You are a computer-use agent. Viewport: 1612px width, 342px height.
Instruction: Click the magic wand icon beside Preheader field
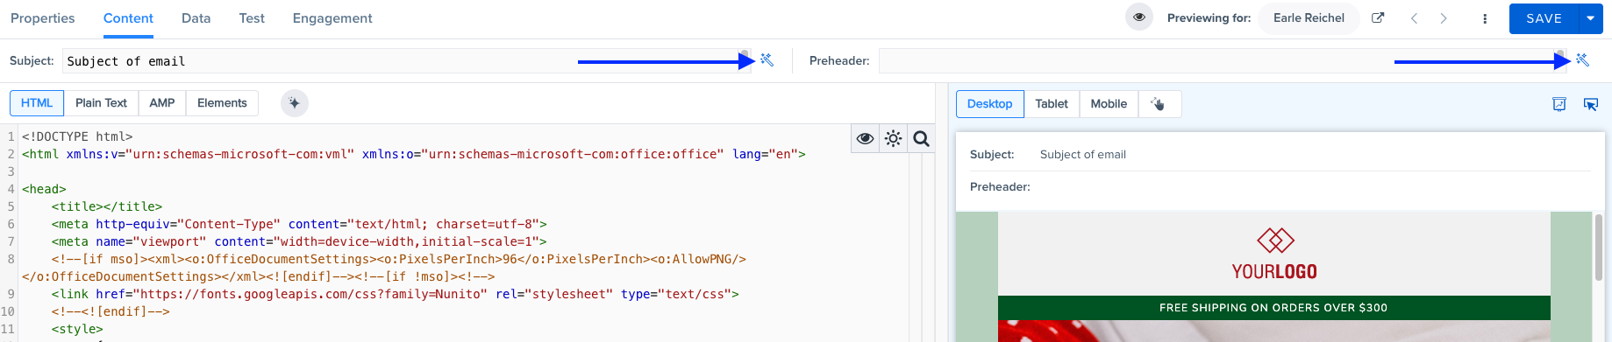1582,60
